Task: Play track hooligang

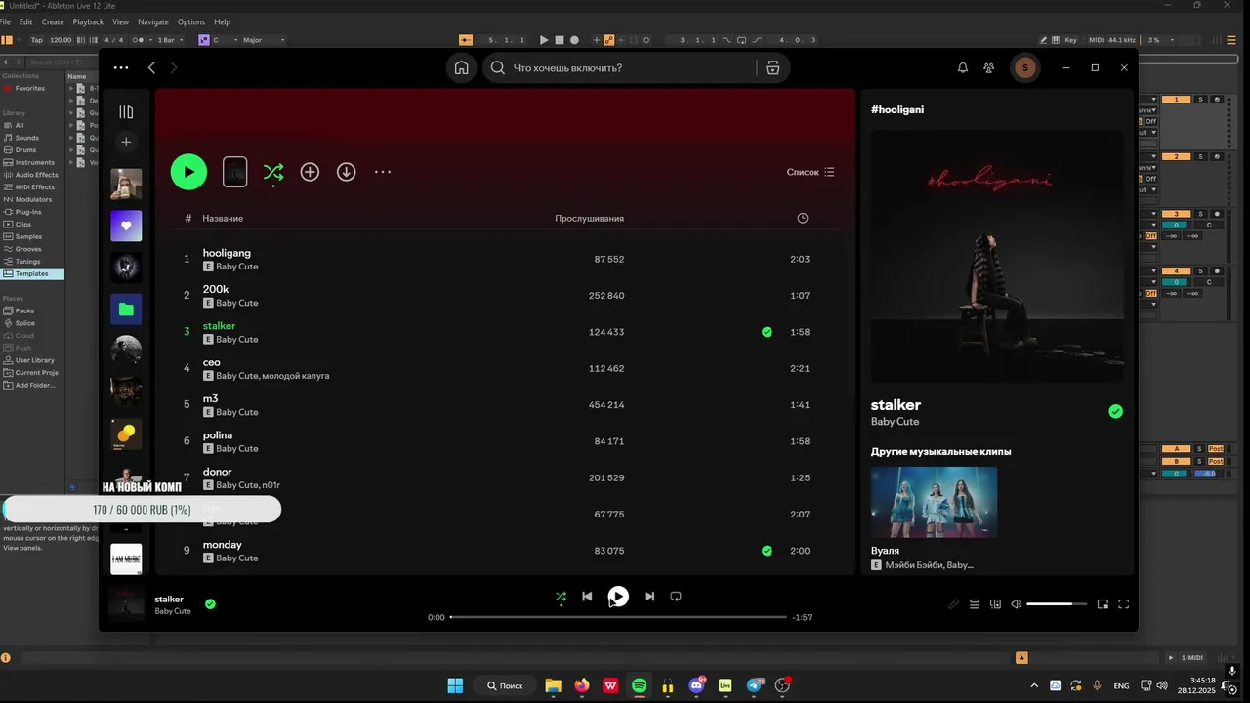Action: 227,253
